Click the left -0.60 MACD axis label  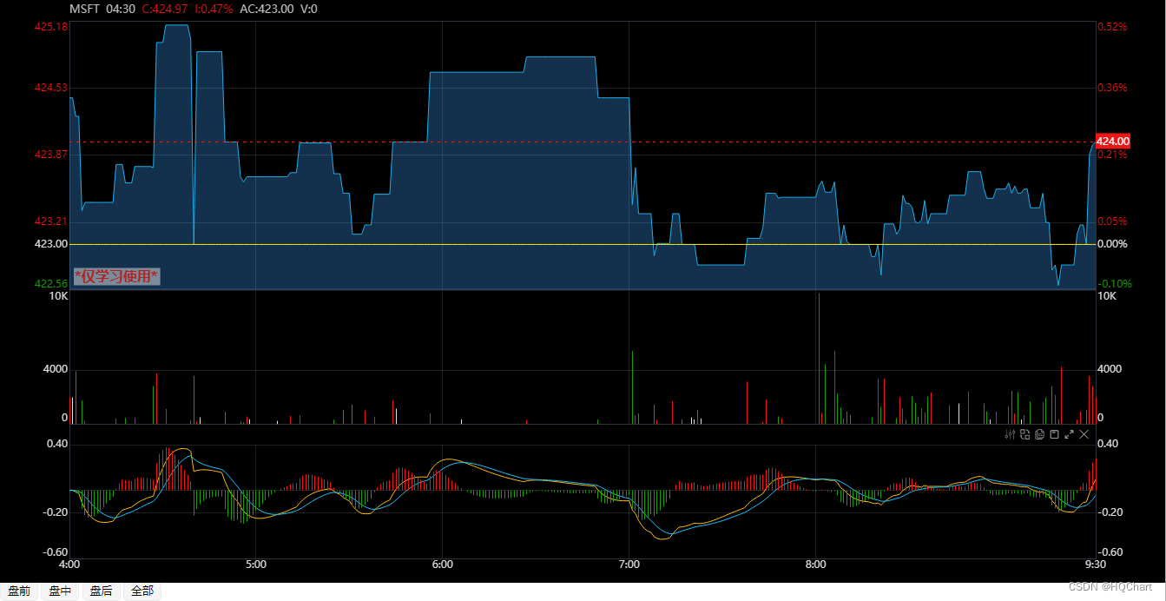click(x=55, y=552)
